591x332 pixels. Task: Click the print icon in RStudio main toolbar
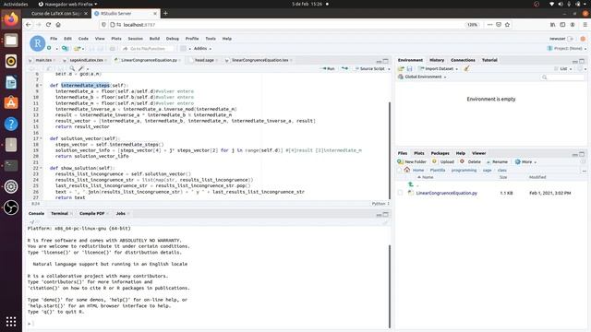113,49
